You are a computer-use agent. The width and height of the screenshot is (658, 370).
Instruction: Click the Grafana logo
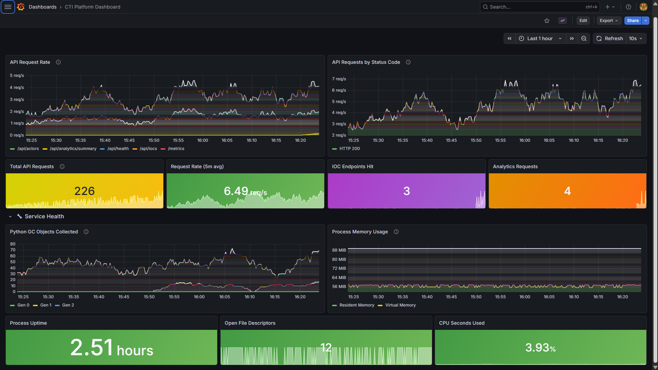[x=20, y=7]
